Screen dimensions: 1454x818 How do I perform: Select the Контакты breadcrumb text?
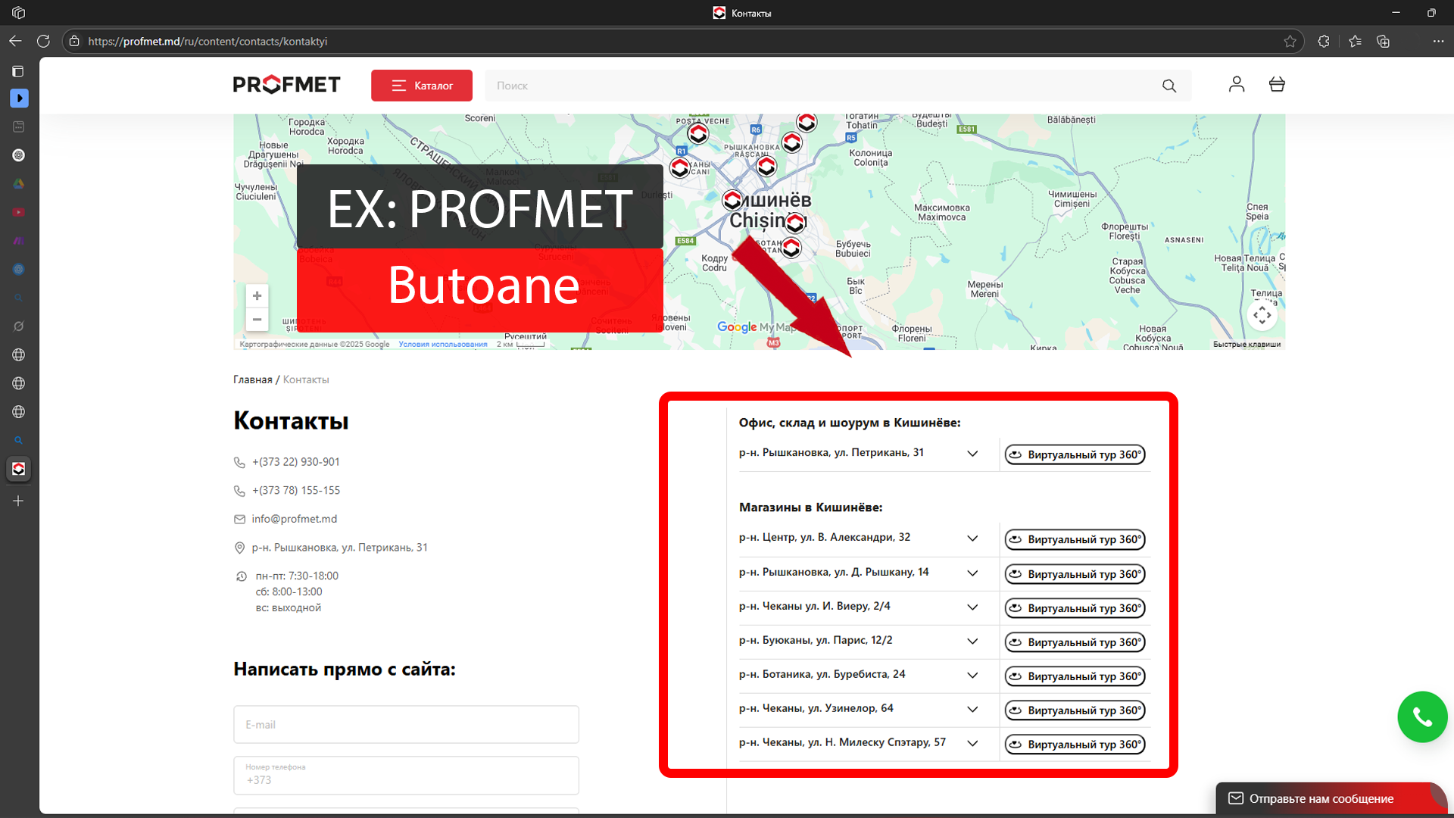[306, 379]
